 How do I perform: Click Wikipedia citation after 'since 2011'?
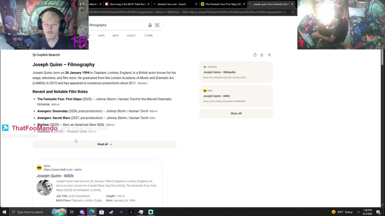[x=142, y=83]
